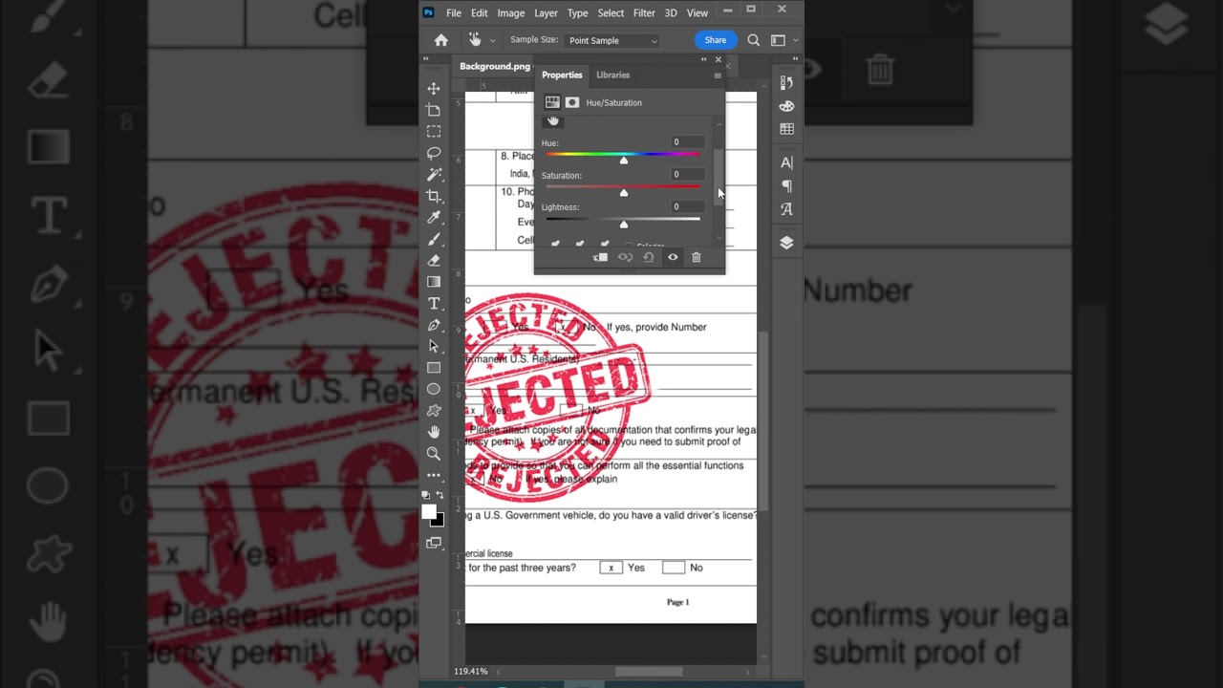
Task: Select the Hand tool in toolbar
Action: click(x=434, y=432)
